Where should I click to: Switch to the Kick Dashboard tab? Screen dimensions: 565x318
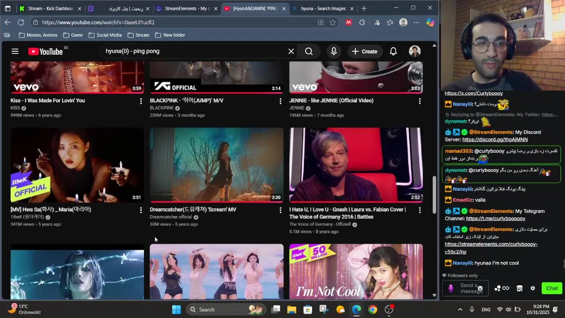(x=50, y=8)
